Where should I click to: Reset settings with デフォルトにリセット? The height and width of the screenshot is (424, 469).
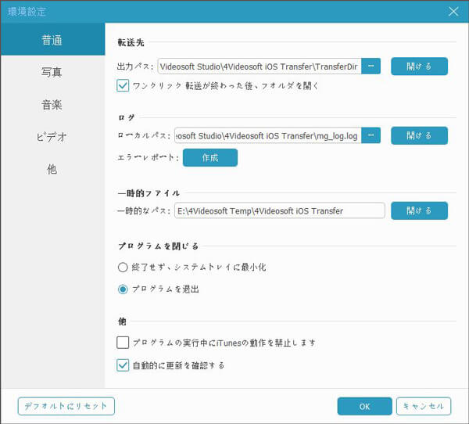coord(66,406)
